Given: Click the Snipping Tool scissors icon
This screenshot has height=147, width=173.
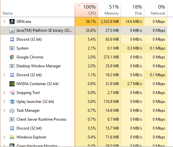Looking at the screenshot, I should (x=12, y=93).
